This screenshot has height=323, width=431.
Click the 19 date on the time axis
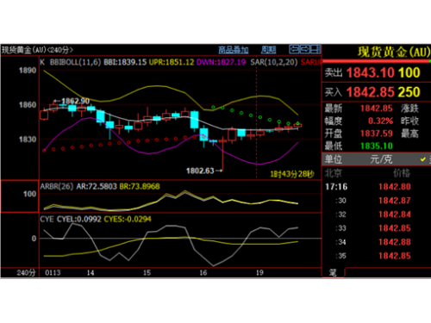point(259,272)
